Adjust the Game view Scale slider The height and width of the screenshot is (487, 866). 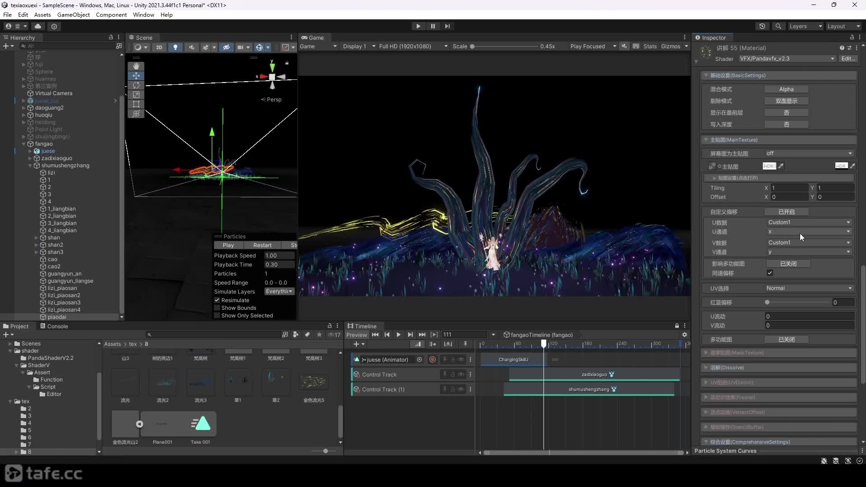pyautogui.click(x=503, y=46)
